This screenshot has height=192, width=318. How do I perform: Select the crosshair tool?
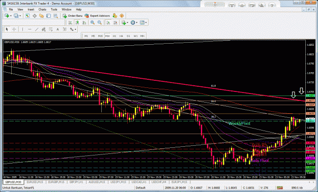click(14, 29)
